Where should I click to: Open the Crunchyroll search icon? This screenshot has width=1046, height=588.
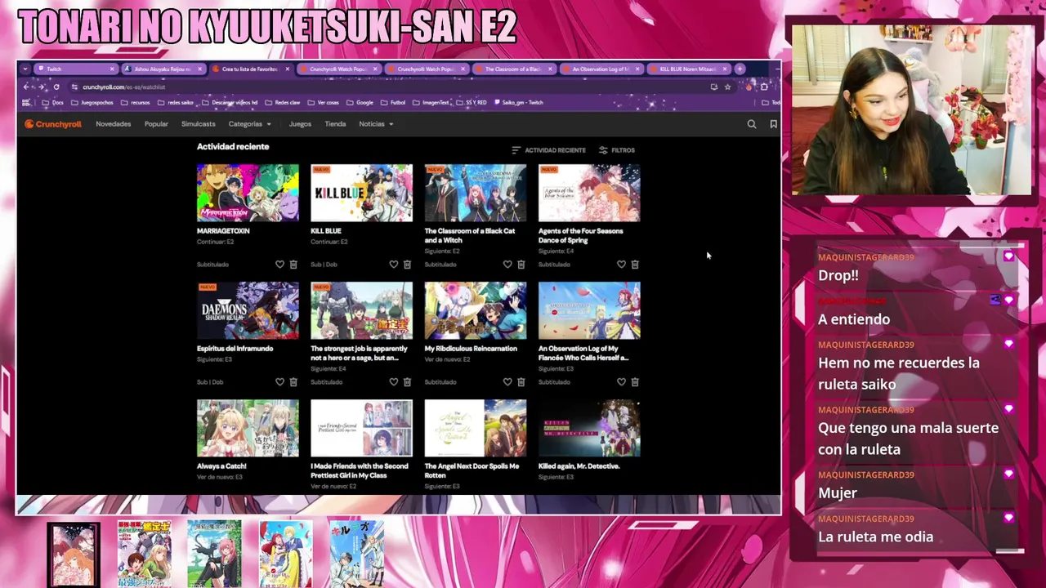coord(752,124)
